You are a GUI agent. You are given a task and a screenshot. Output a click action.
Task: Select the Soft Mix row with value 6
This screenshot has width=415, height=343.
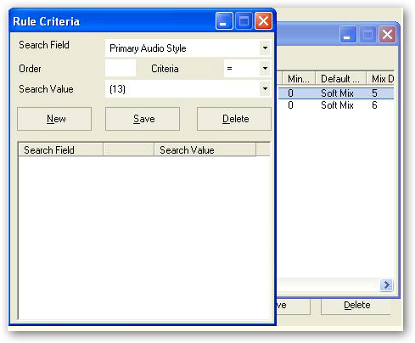click(x=336, y=105)
